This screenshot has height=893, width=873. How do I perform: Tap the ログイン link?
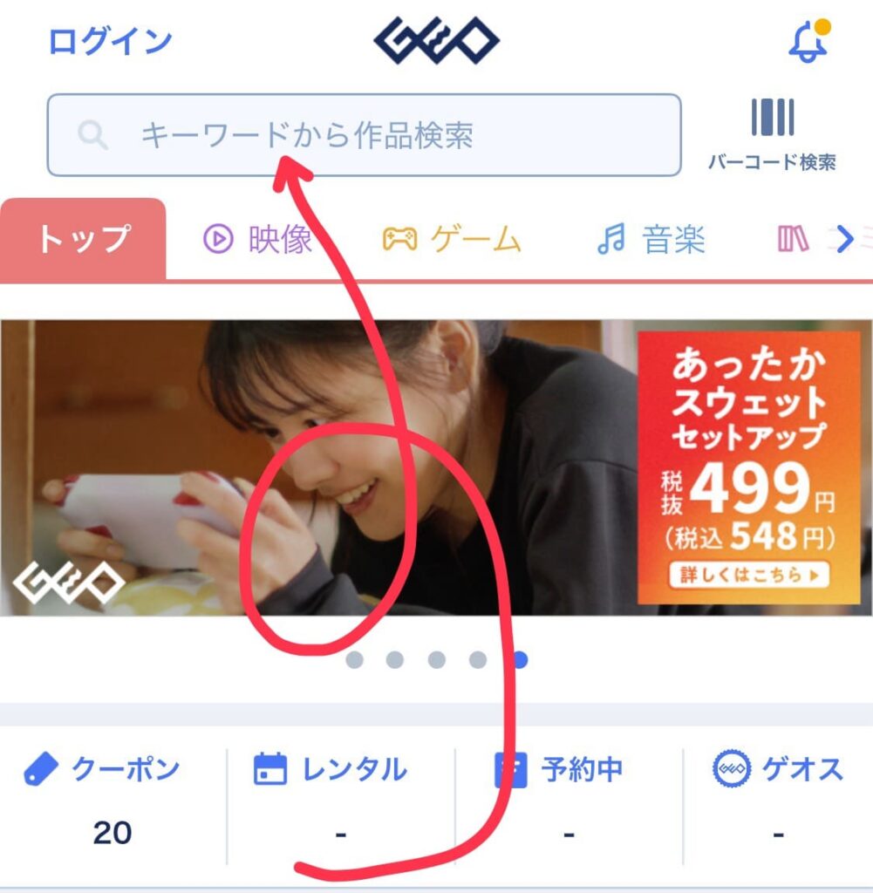[111, 42]
